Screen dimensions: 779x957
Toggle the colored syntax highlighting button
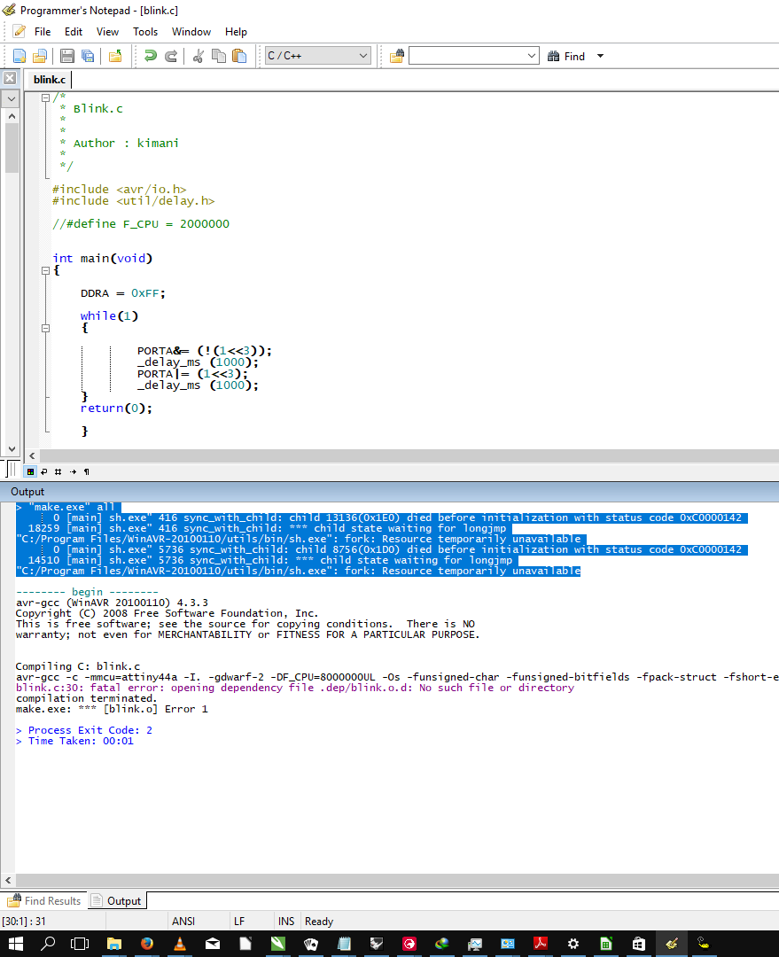pos(30,471)
